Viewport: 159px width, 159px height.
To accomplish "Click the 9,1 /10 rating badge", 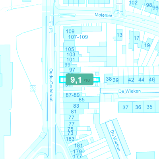I will (79, 79).
